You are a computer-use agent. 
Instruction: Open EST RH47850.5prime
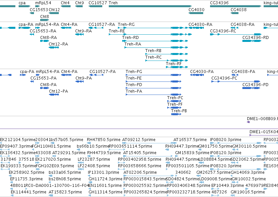coord(89,143)
